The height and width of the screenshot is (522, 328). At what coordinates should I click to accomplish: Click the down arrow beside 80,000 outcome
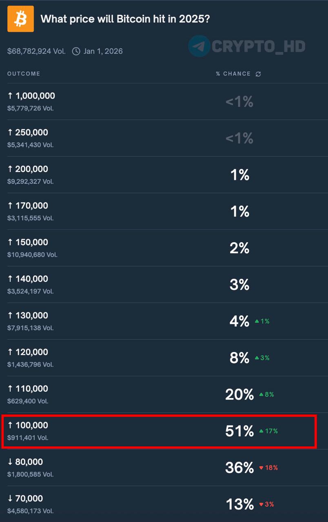[10, 462]
